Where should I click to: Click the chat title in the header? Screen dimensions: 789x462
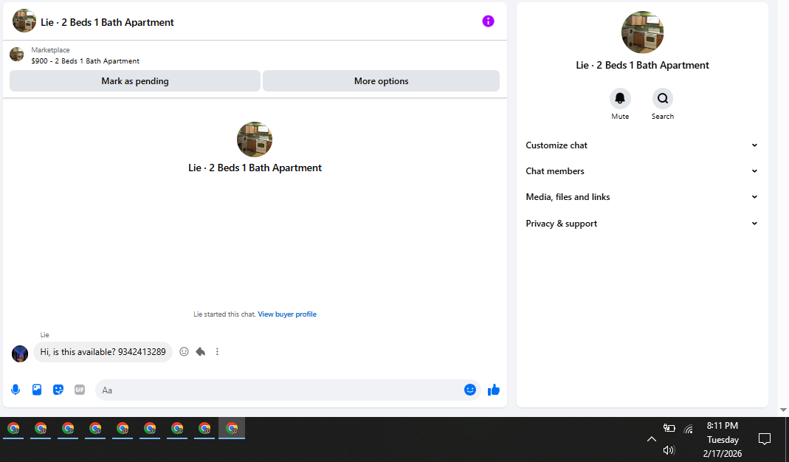click(107, 22)
